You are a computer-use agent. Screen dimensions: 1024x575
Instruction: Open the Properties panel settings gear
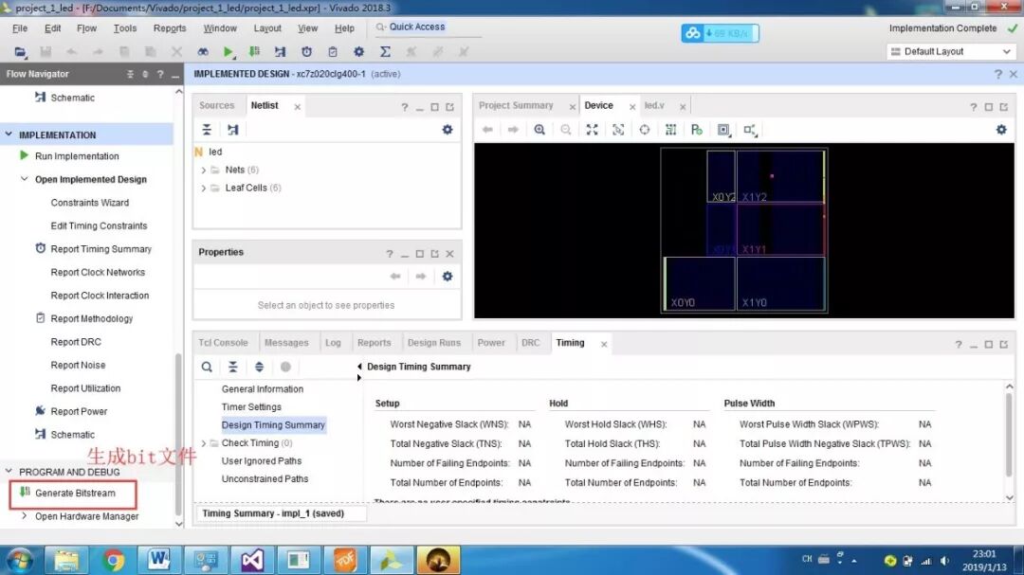point(448,276)
